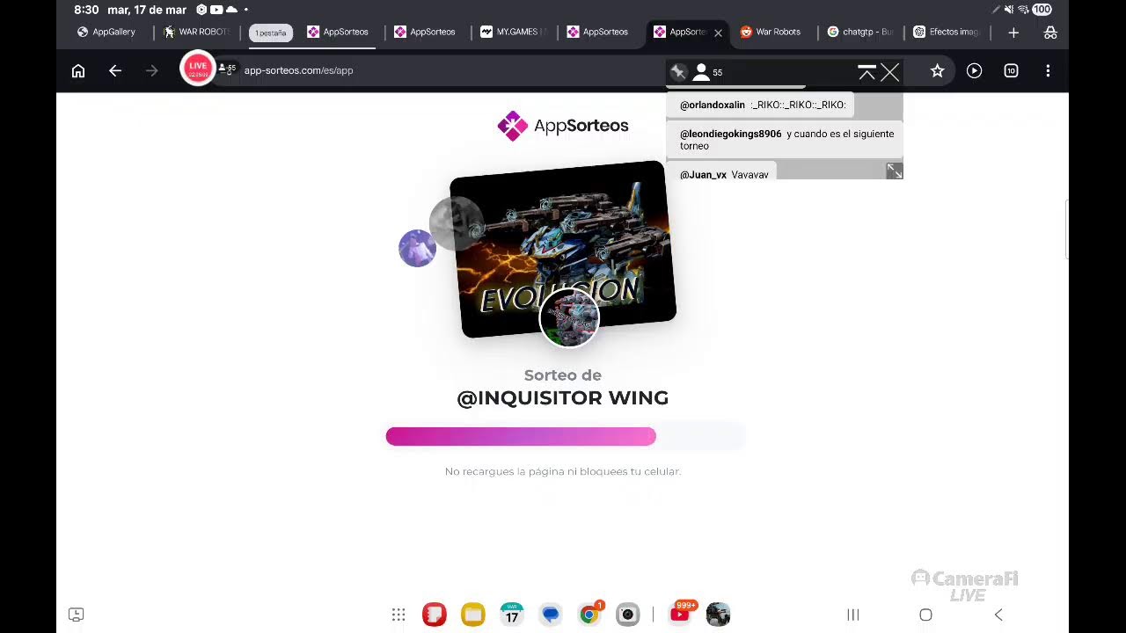Go to the browser home page
Screen dimensions: 1126x633
point(78,71)
